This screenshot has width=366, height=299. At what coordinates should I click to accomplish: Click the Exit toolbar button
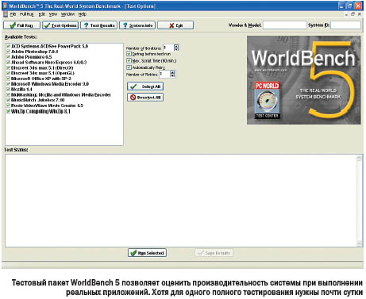(x=175, y=25)
